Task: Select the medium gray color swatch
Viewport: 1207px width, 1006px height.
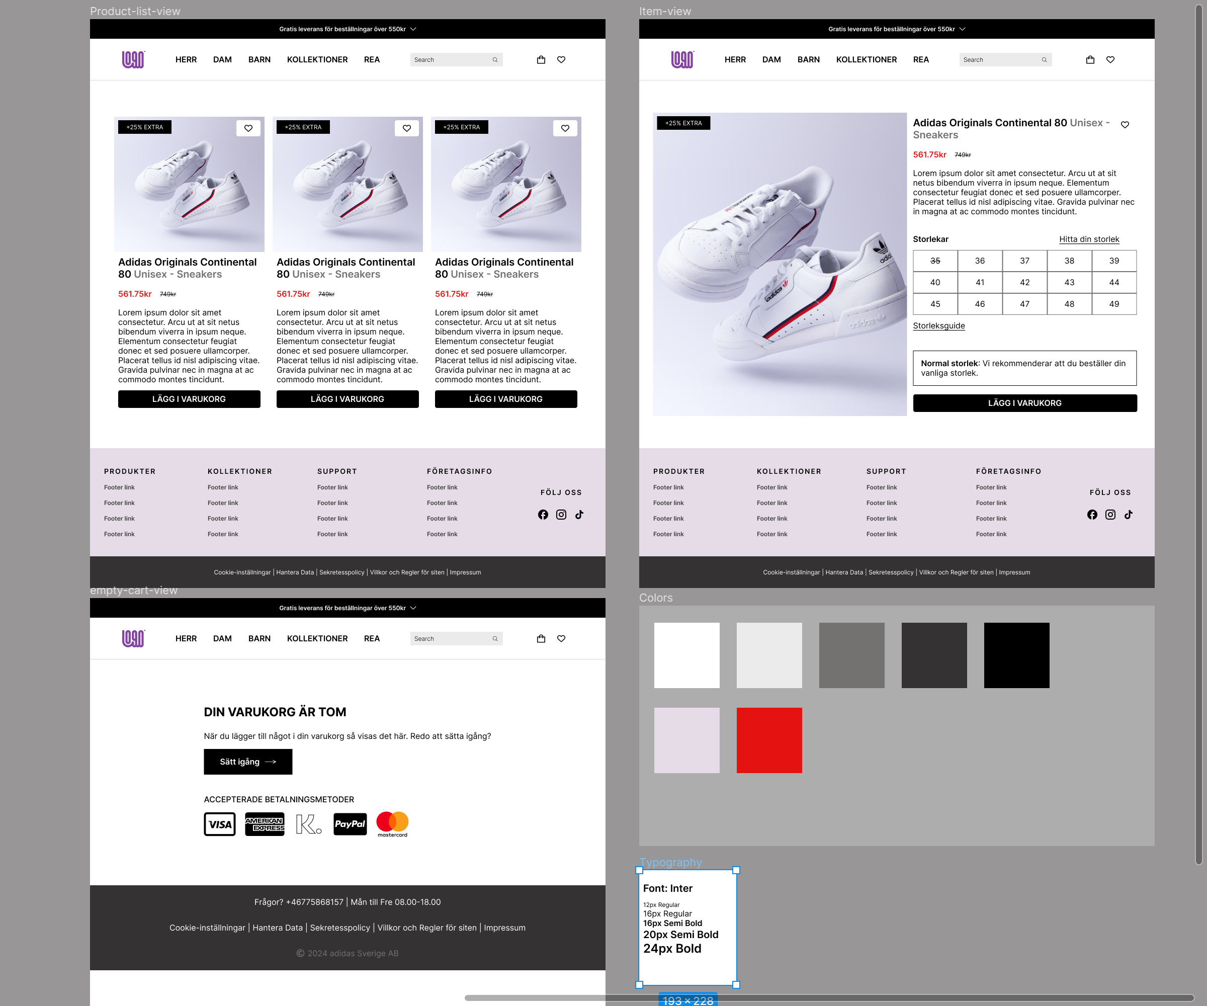Action: pos(851,655)
